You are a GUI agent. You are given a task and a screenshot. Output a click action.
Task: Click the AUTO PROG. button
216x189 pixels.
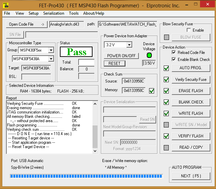191,68
